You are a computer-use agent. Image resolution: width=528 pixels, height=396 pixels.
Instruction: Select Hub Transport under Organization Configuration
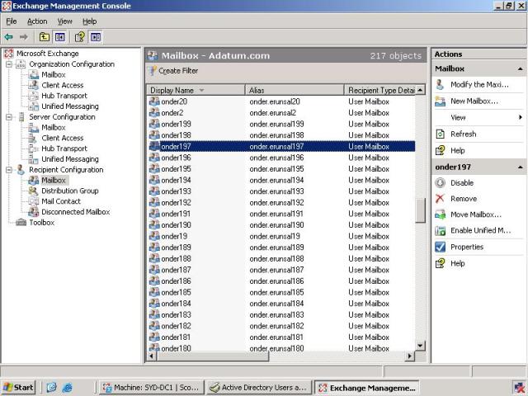(x=64, y=96)
